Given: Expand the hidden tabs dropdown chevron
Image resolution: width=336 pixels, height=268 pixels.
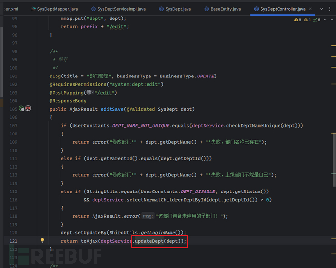Looking at the screenshot, I should (x=321, y=9).
